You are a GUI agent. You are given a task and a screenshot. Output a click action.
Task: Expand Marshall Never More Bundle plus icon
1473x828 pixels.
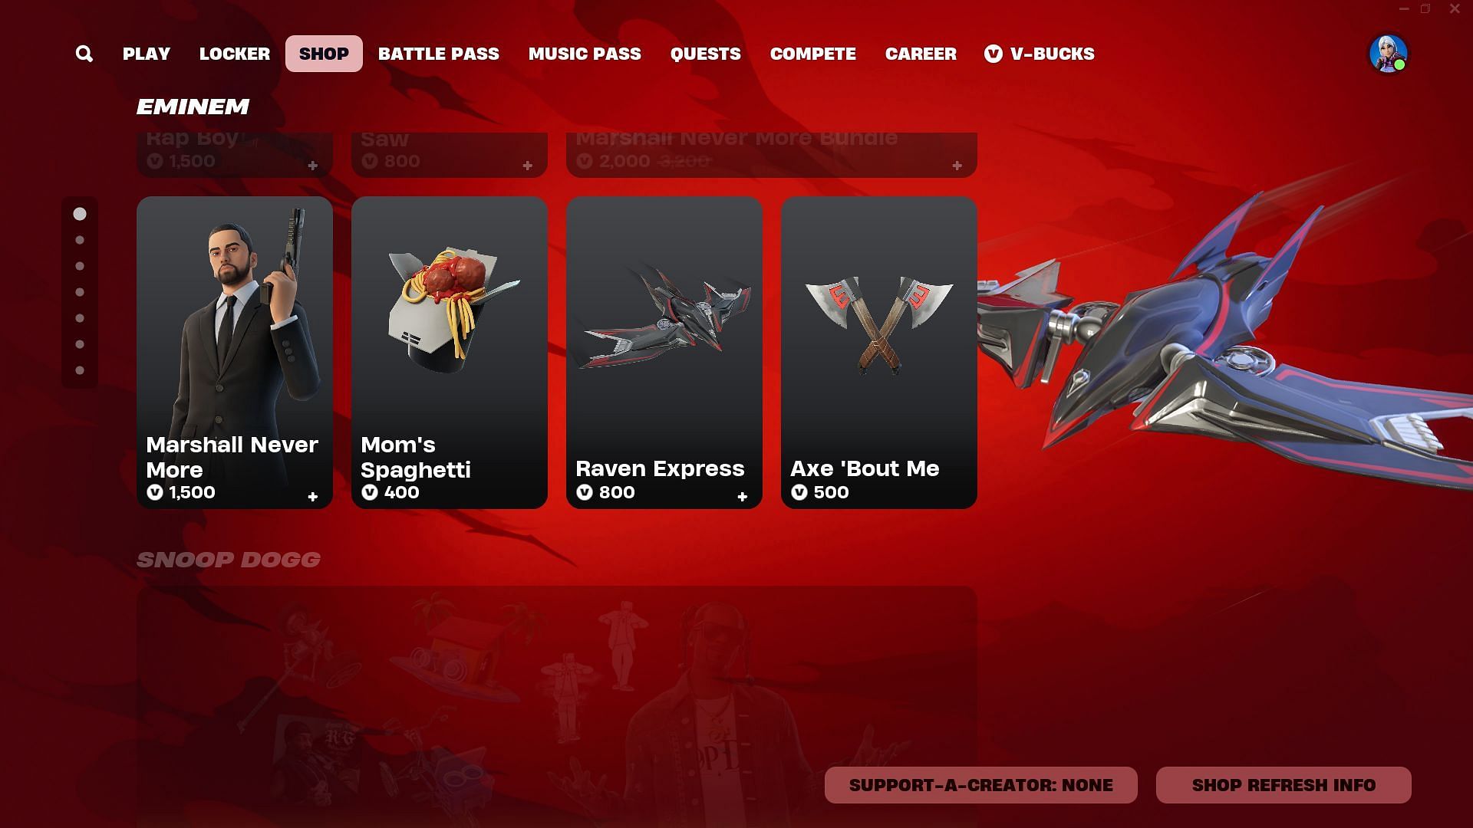click(x=957, y=166)
